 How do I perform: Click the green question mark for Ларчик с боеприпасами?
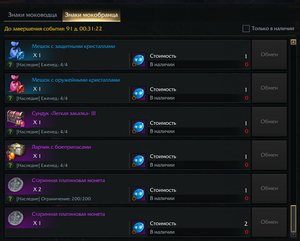click(x=10, y=165)
